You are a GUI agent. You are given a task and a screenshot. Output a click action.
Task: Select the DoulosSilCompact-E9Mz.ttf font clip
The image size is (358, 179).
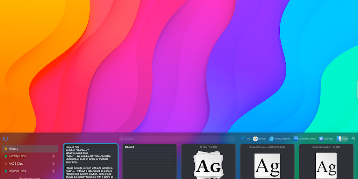pos(267,162)
